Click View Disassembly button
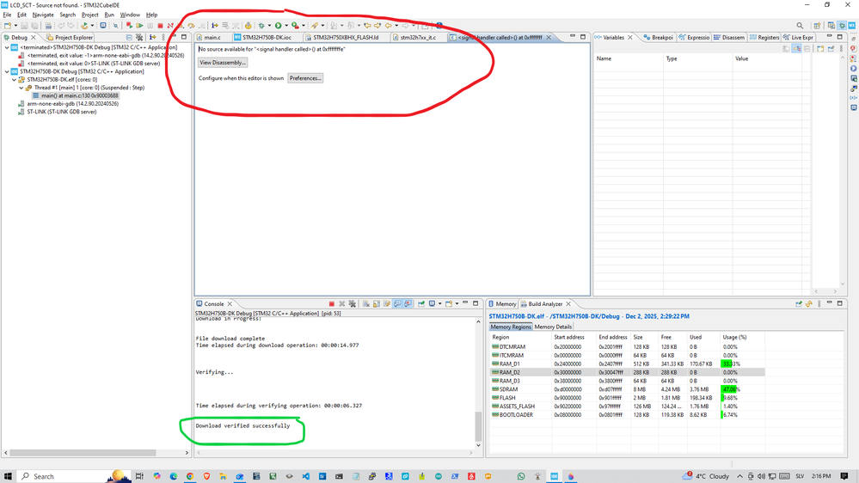859x483 pixels. tap(223, 63)
